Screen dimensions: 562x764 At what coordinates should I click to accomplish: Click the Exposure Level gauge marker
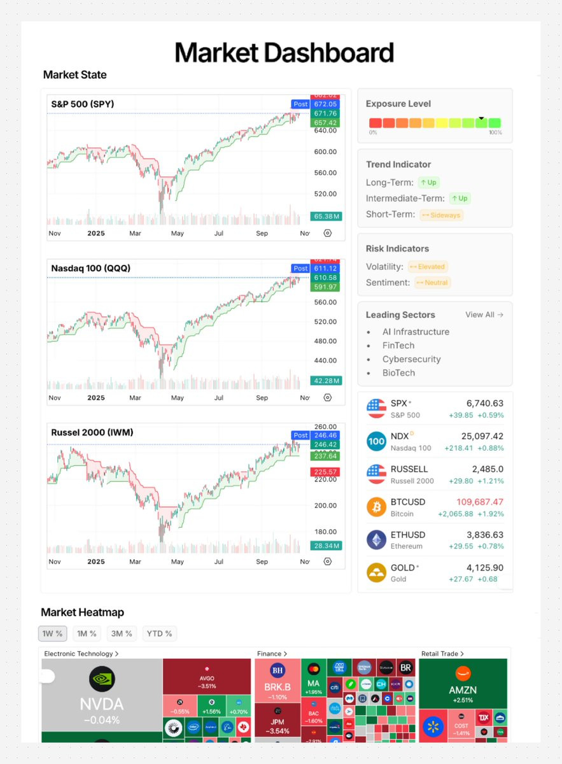point(482,118)
